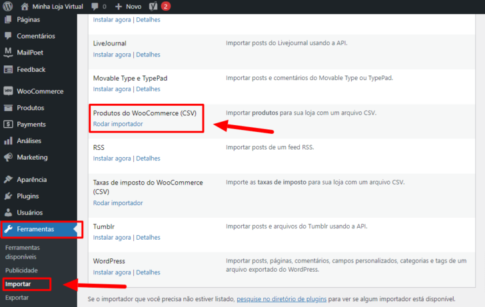Click the Páginas sidebar icon
Viewport: 485px width, 307px height.
coord(8,19)
